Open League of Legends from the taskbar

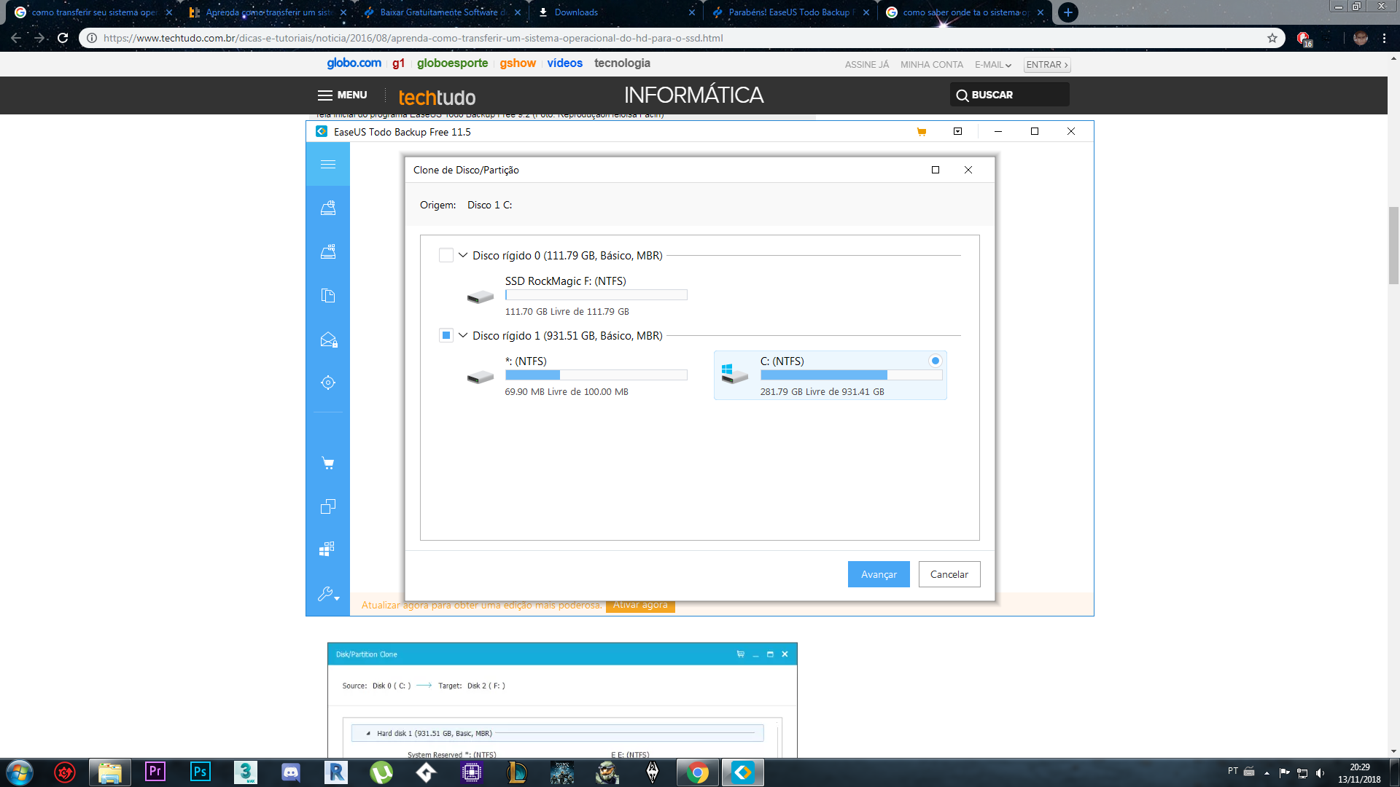click(517, 772)
